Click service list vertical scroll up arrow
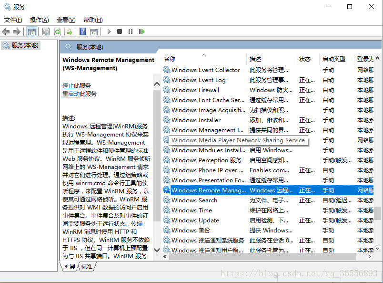The width and height of the screenshot is (383, 283). coord(378,58)
